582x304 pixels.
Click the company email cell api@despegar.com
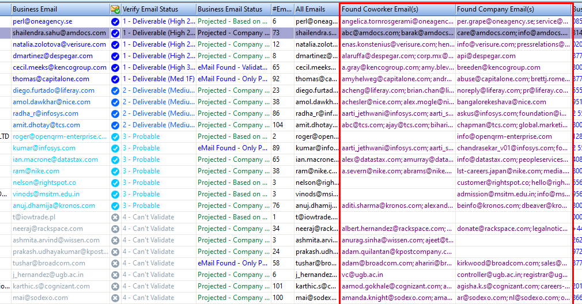tap(513, 56)
